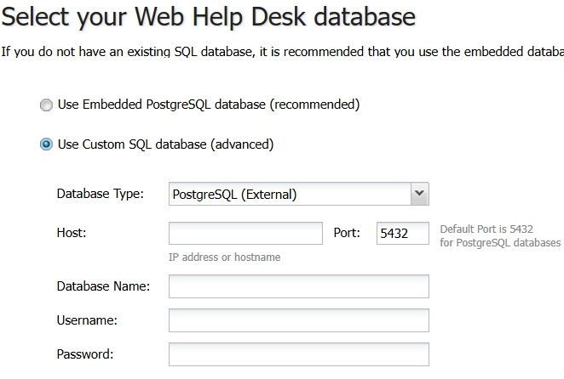Select the Username text box
Image resolution: width=564 pixels, height=379 pixels.
click(x=298, y=320)
